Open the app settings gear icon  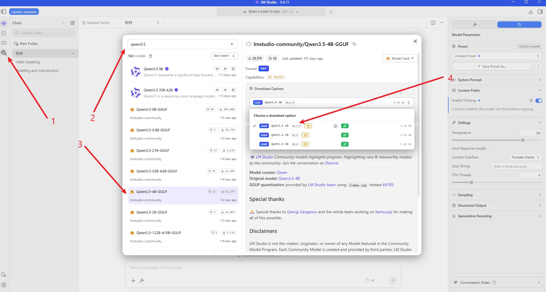click(x=4, y=285)
